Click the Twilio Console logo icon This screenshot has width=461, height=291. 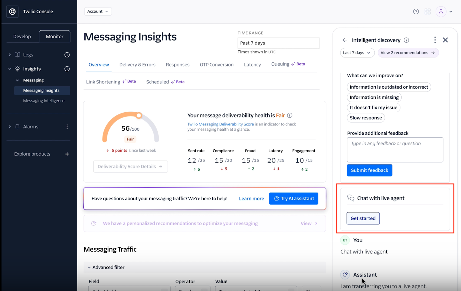pos(12,12)
